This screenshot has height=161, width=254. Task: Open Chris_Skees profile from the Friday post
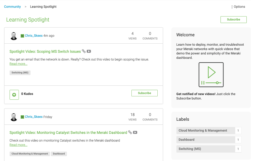[34, 117]
